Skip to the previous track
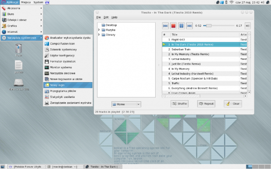271x169 pixels. point(165,26)
